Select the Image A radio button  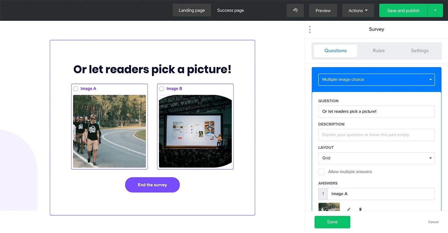pos(76,89)
